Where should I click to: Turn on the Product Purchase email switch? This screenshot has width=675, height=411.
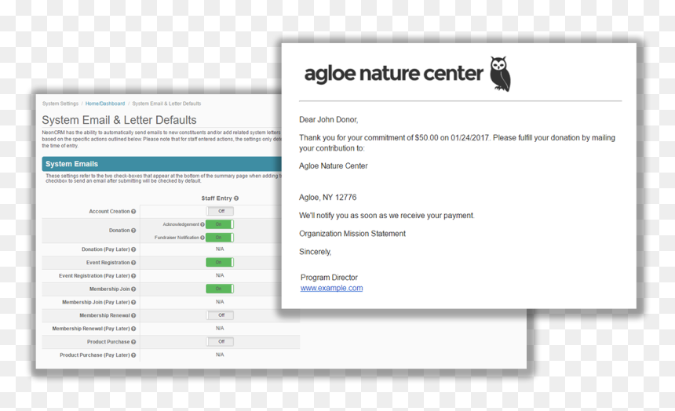pyautogui.click(x=220, y=342)
